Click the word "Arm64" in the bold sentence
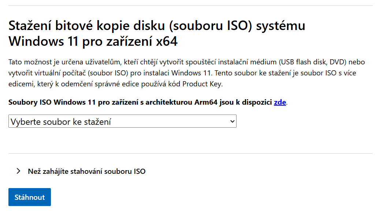Image resolution: width=383 pixels, height=217 pixels. coord(204,102)
